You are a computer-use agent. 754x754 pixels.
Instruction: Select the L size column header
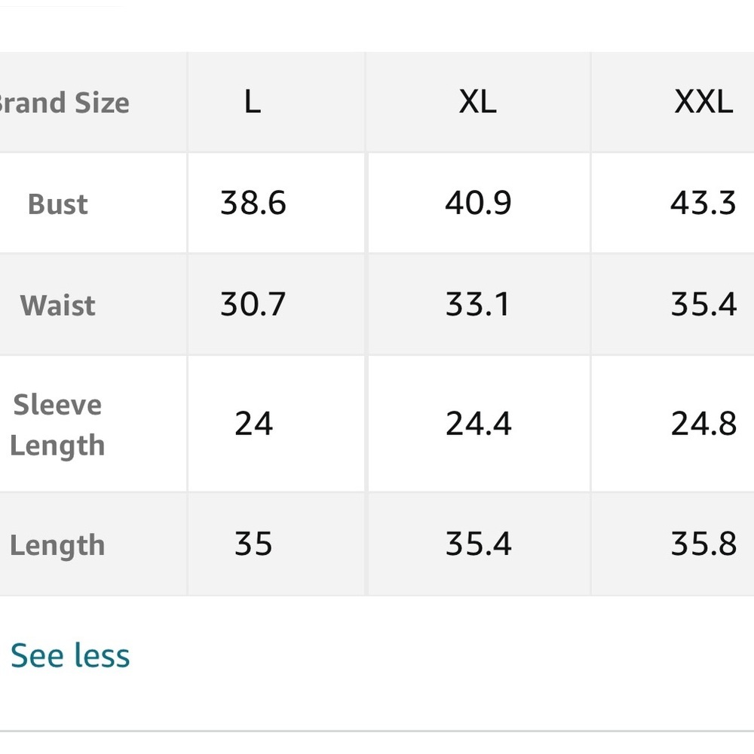pos(253,103)
